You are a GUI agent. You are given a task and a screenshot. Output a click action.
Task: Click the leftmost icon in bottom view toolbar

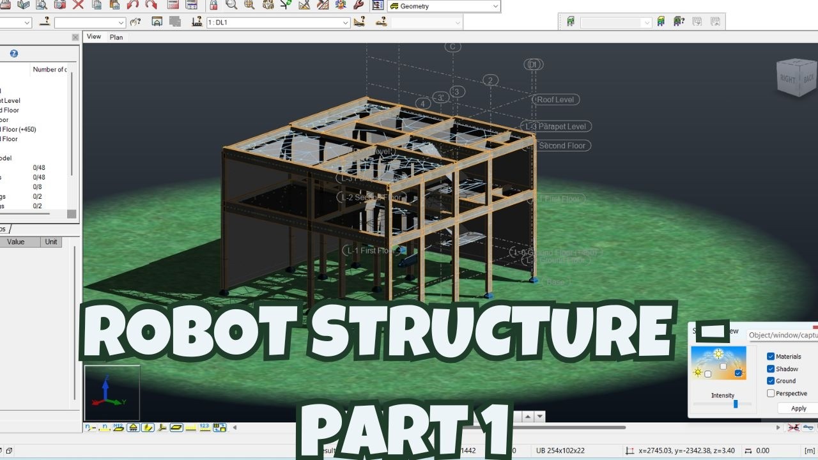(x=90, y=427)
